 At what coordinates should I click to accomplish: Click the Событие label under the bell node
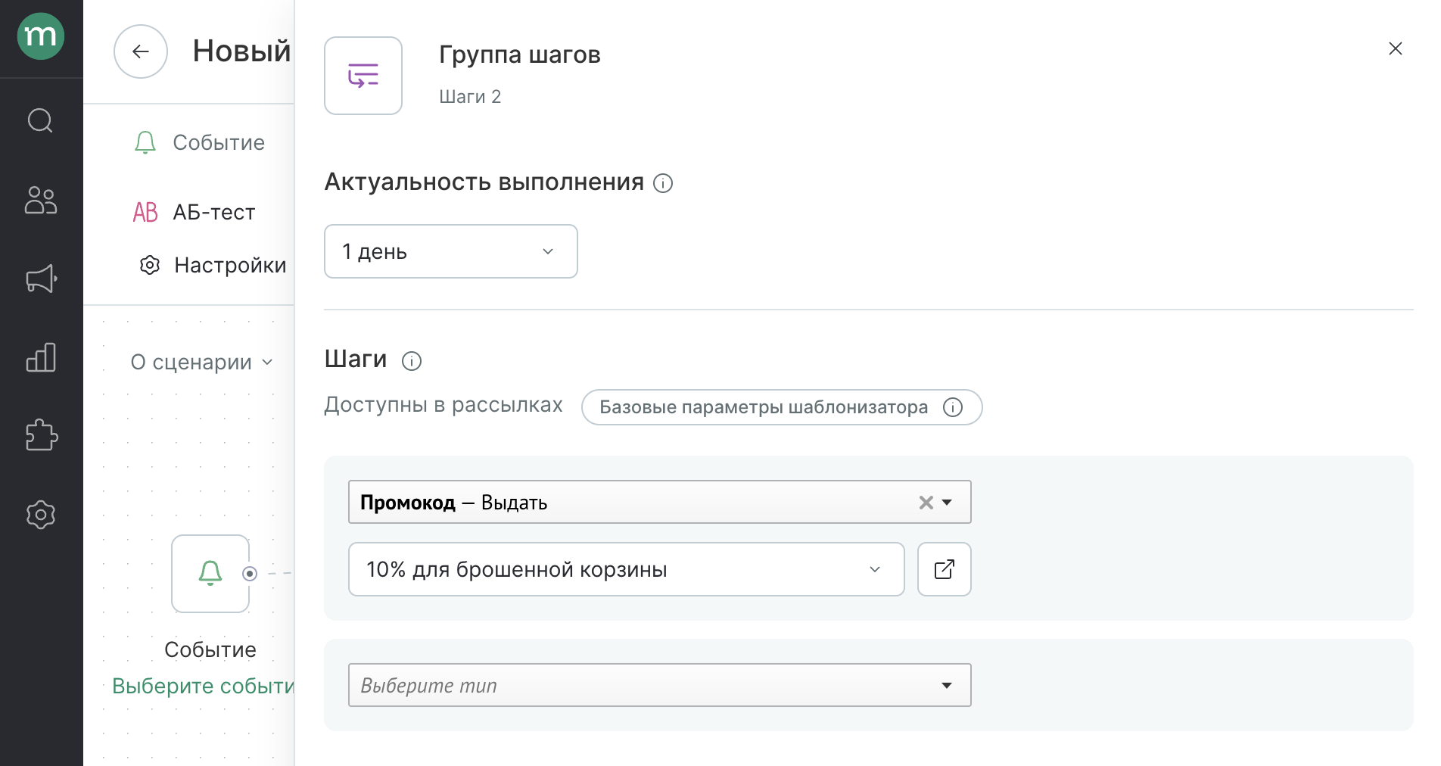click(x=210, y=649)
